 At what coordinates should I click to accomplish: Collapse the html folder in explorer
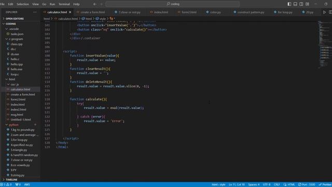(x=12, y=79)
